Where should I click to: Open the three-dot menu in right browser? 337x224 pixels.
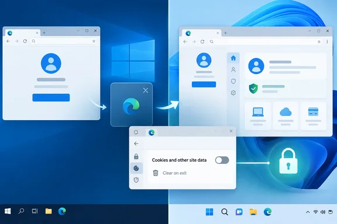[327, 41]
